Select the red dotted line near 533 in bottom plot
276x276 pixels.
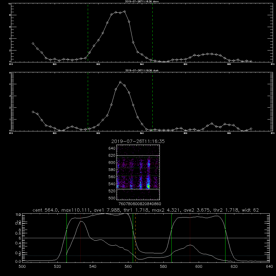pyautogui.click(x=80, y=238)
